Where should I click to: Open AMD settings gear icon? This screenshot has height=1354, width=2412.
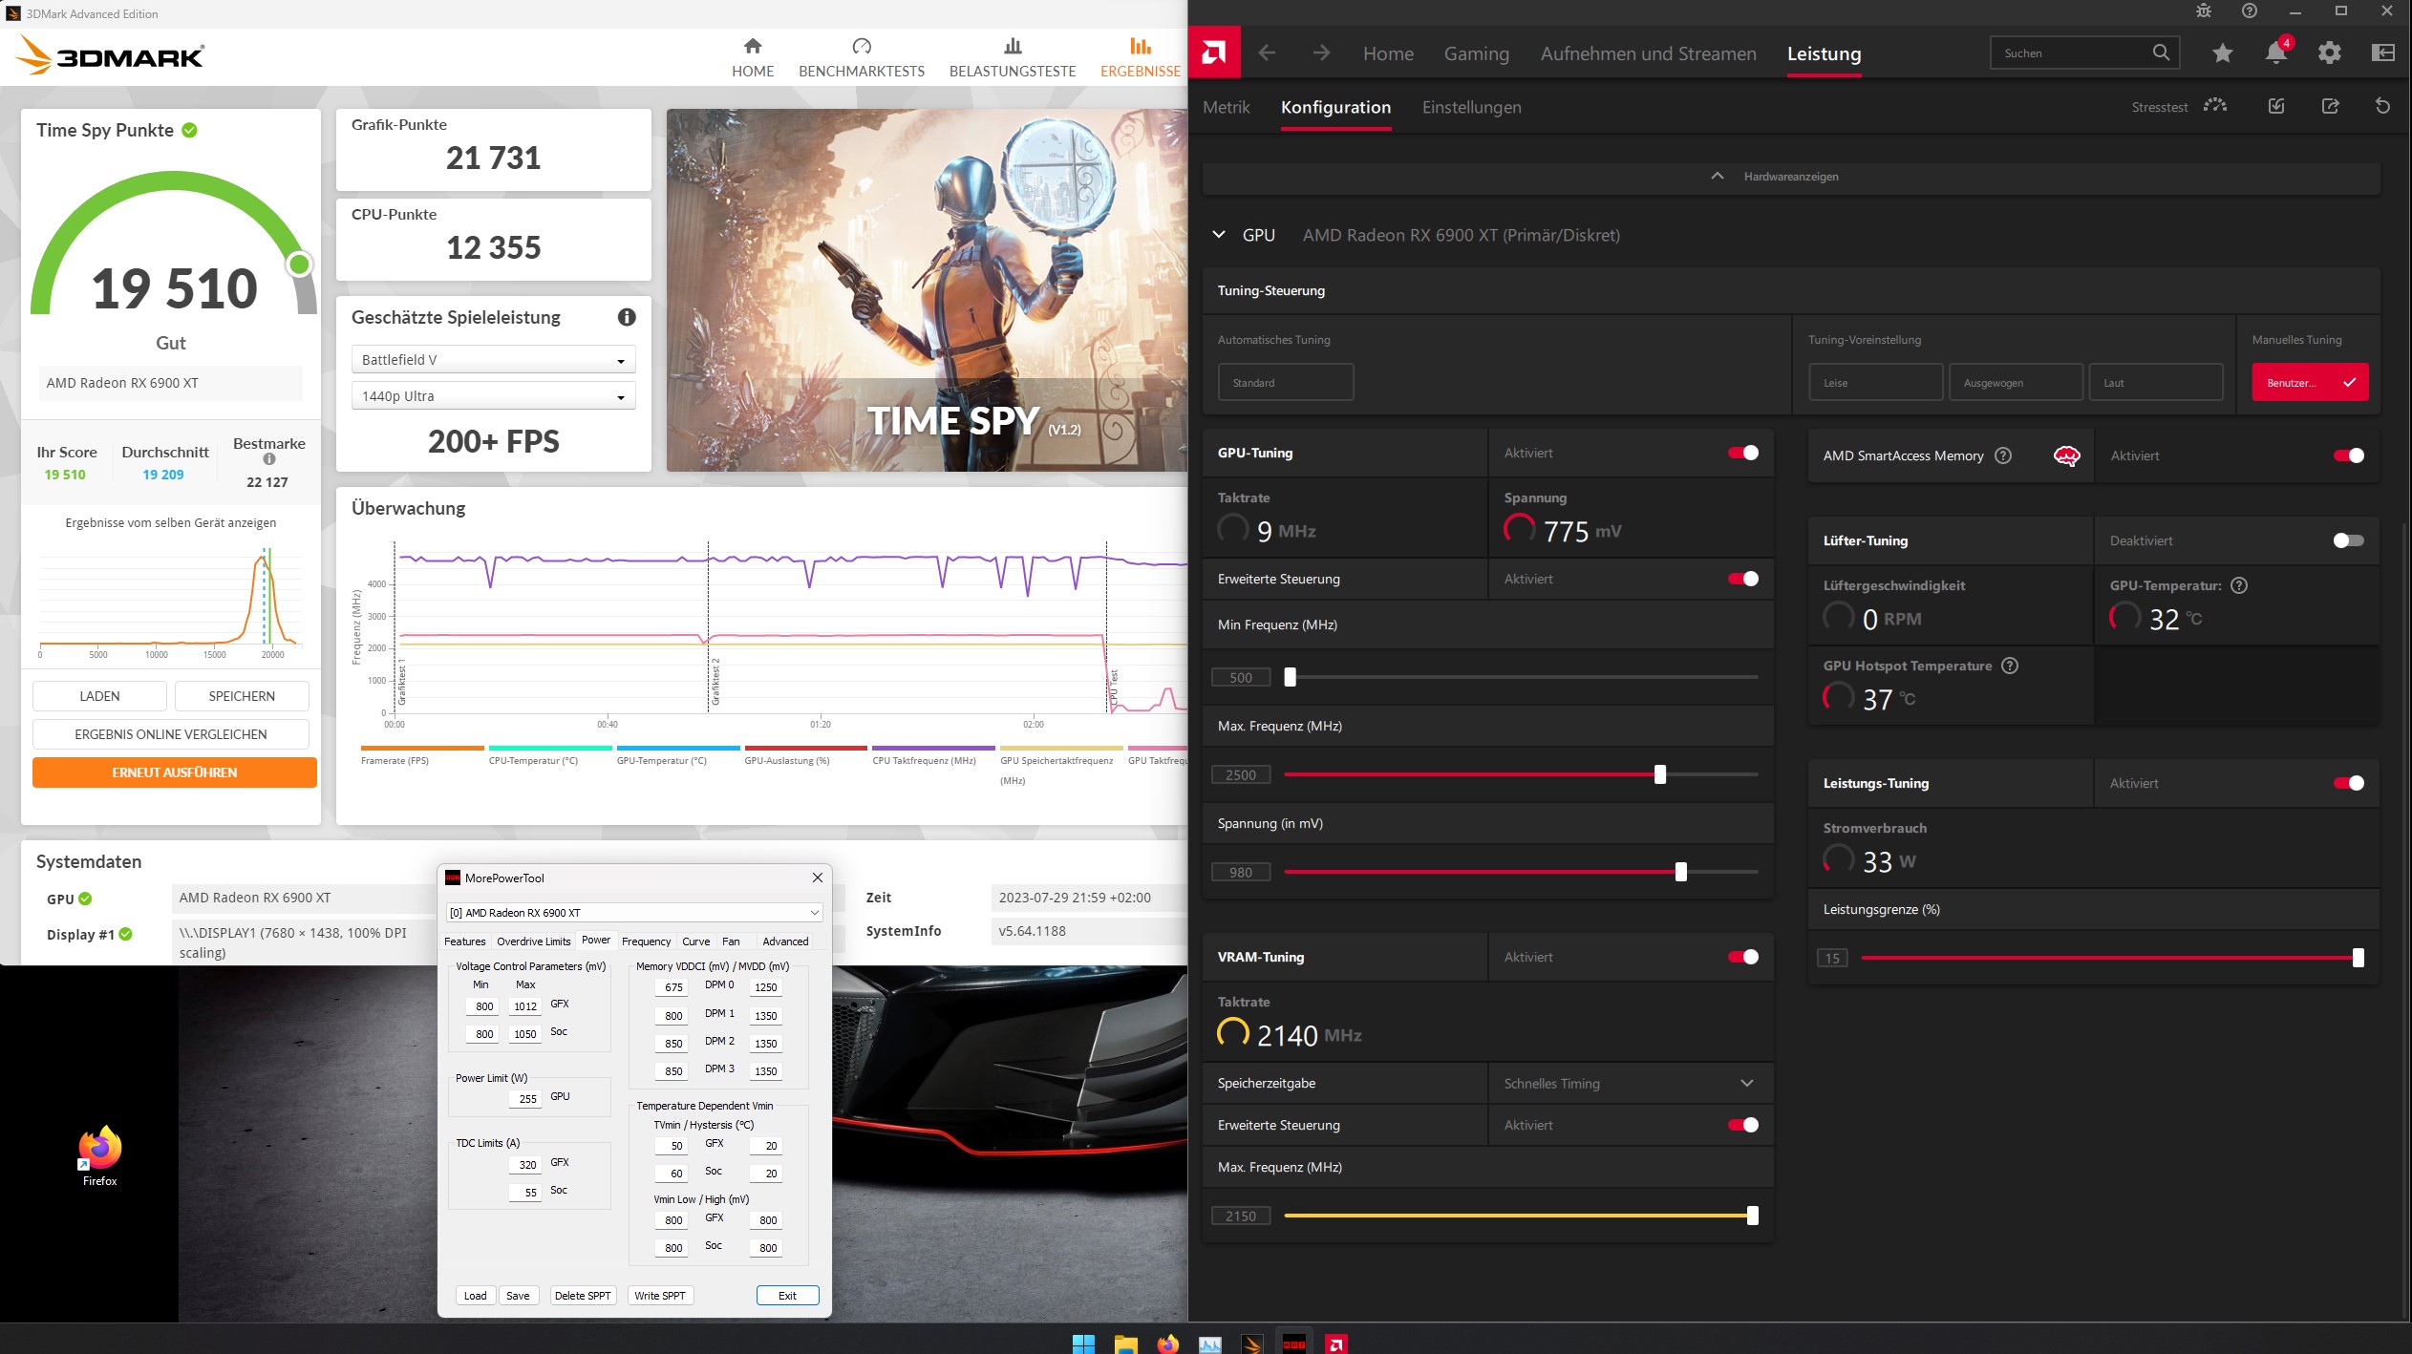pyautogui.click(x=2329, y=53)
